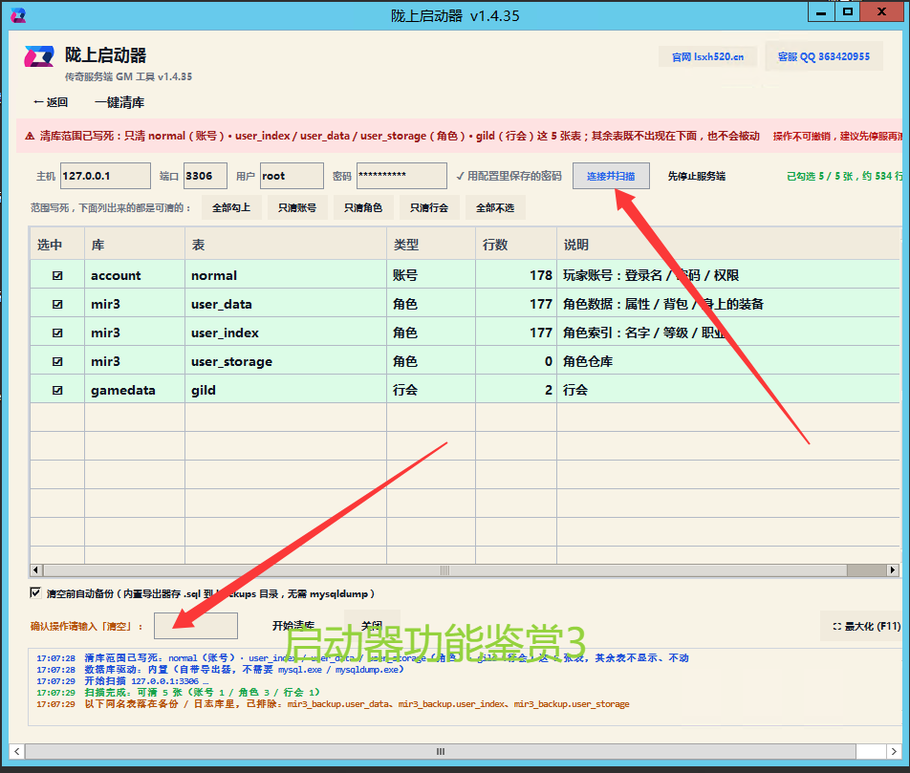The width and height of the screenshot is (910, 773).
Task: Click the 关闭 button
Action: click(x=372, y=626)
